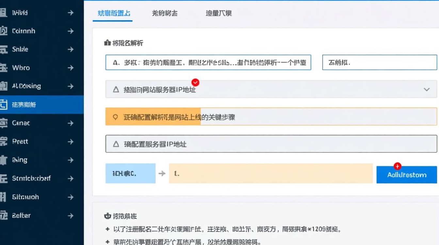Viewport: 439px width, 245px height.
Task: Click the Bing sidebar icon
Action: tap(5, 160)
